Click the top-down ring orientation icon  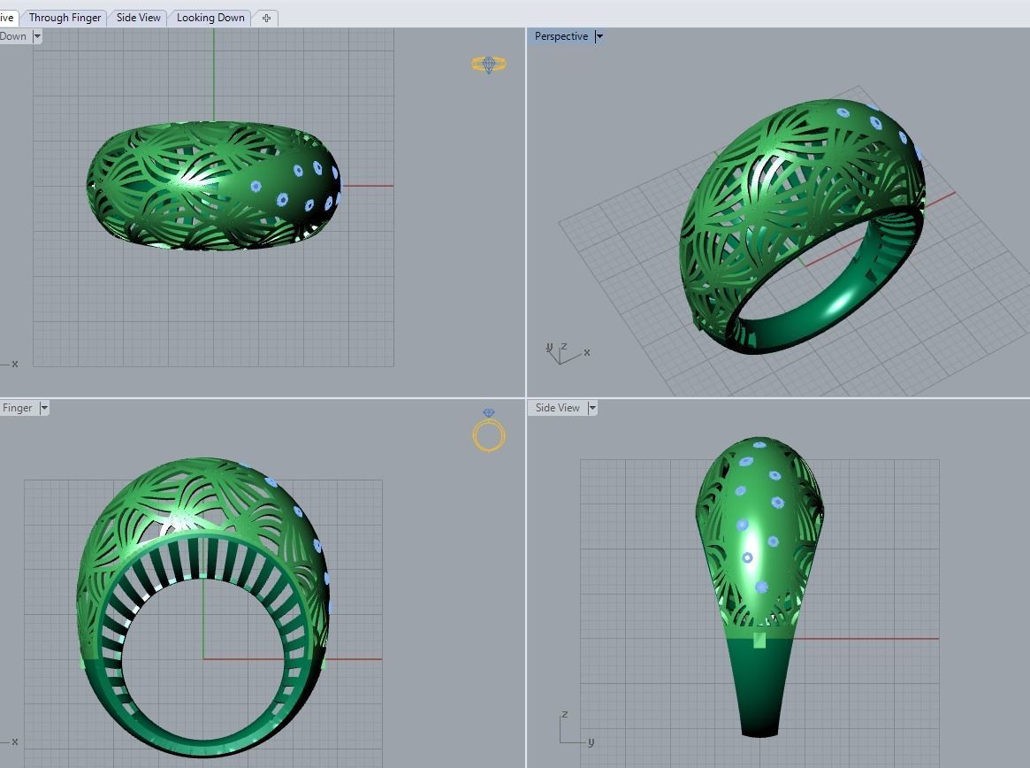coord(489,65)
